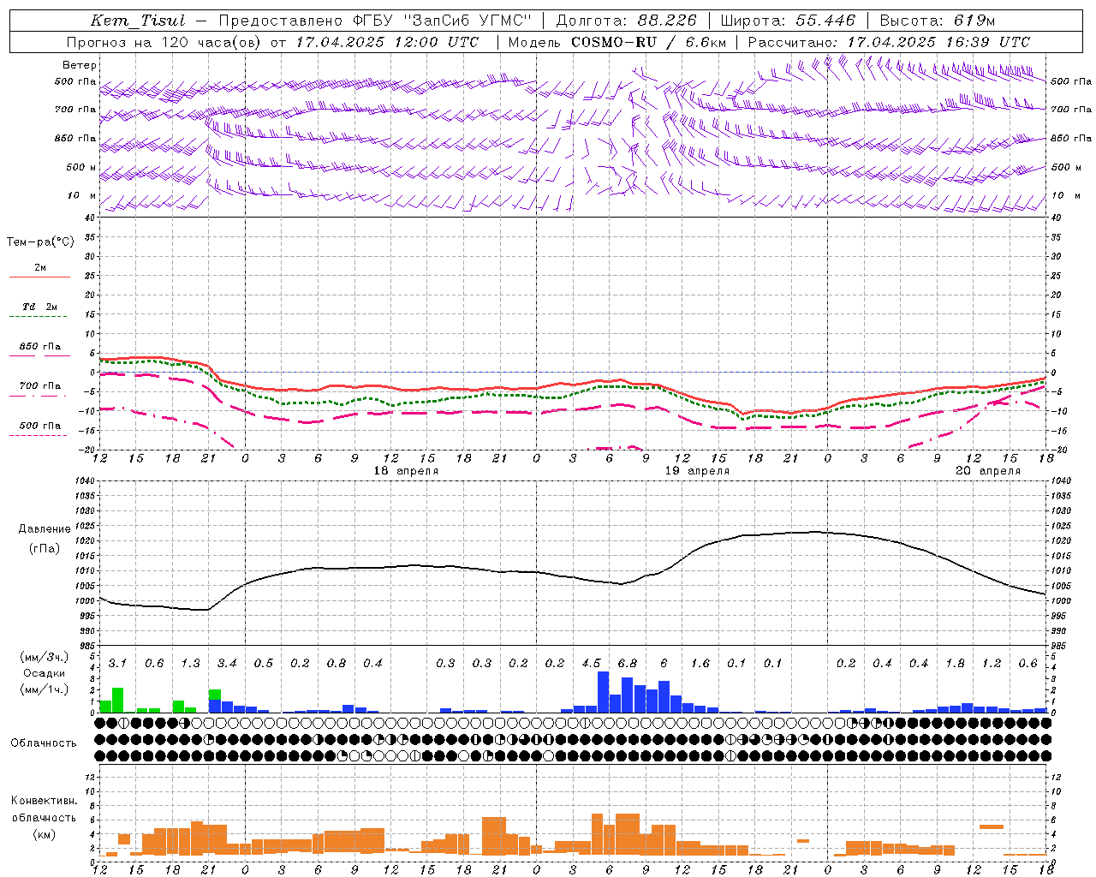Screen dimensions: 1096x877
Task: Click the 1.3 precipitation total
Action: coord(190,664)
